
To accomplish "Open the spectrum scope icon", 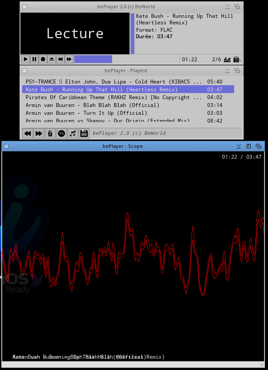I will point(227,60).
